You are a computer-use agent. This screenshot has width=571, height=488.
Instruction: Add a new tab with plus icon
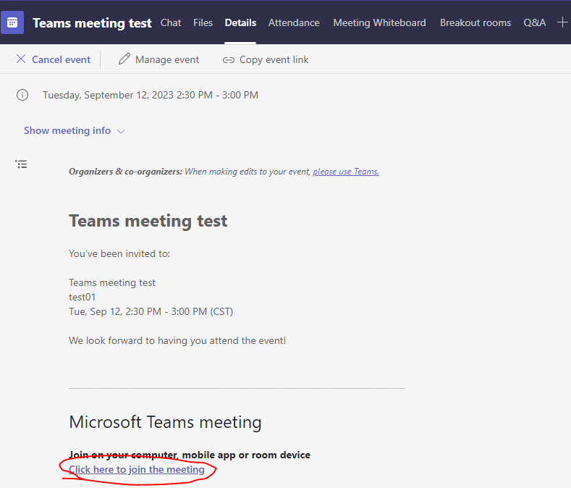coord(562,22)
